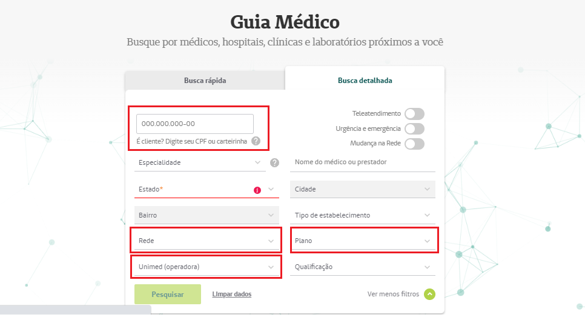The height and width of the screenshot is (320, 585).
Task: Click the red error icon in Estado field
Action: point(257,190)
